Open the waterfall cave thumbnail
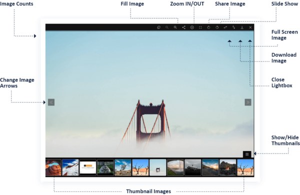The height and width of the screenshot is (195, 300). click(175, 167)
